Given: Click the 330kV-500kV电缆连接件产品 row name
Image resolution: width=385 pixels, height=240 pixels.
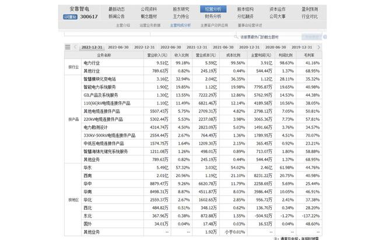Looking at the screenshot, I should 109,135.
